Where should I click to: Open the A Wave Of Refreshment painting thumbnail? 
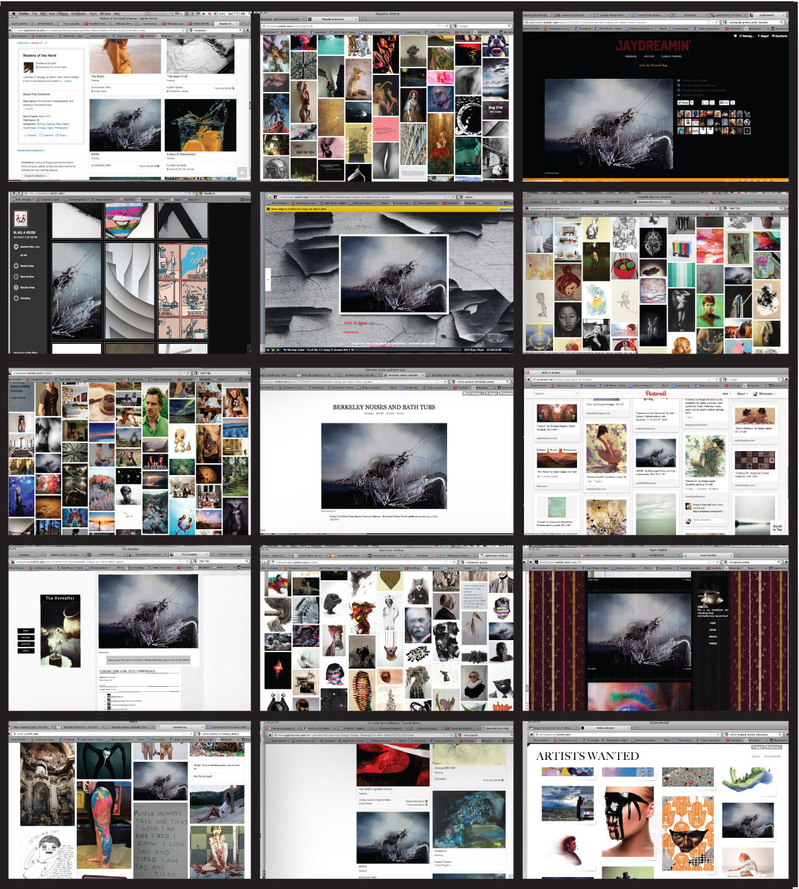[x=201, y=125]
